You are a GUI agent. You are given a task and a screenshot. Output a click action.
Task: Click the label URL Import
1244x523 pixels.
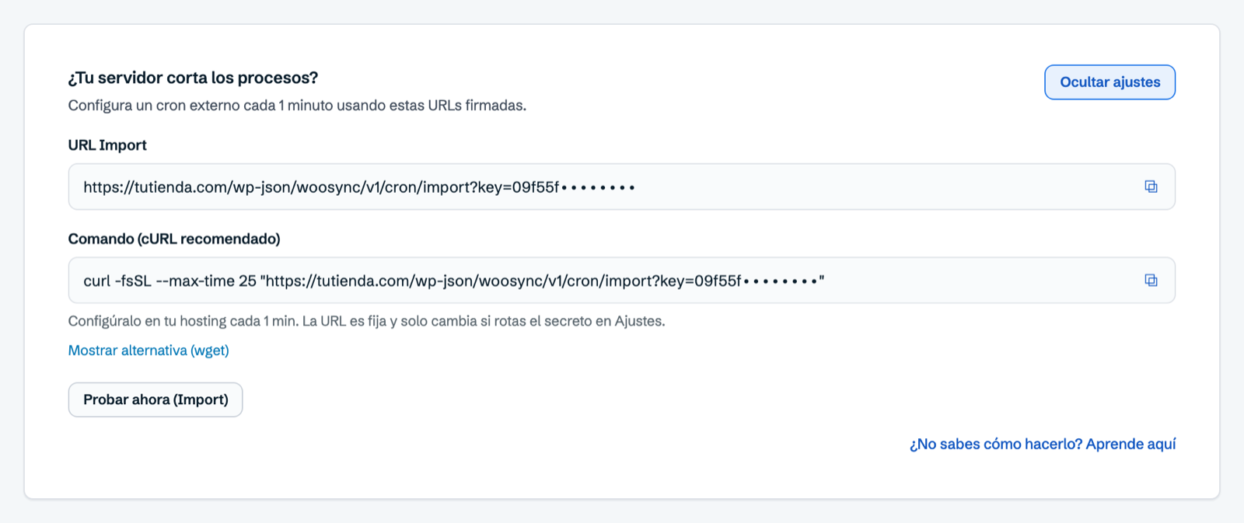[x=107, y=145]
